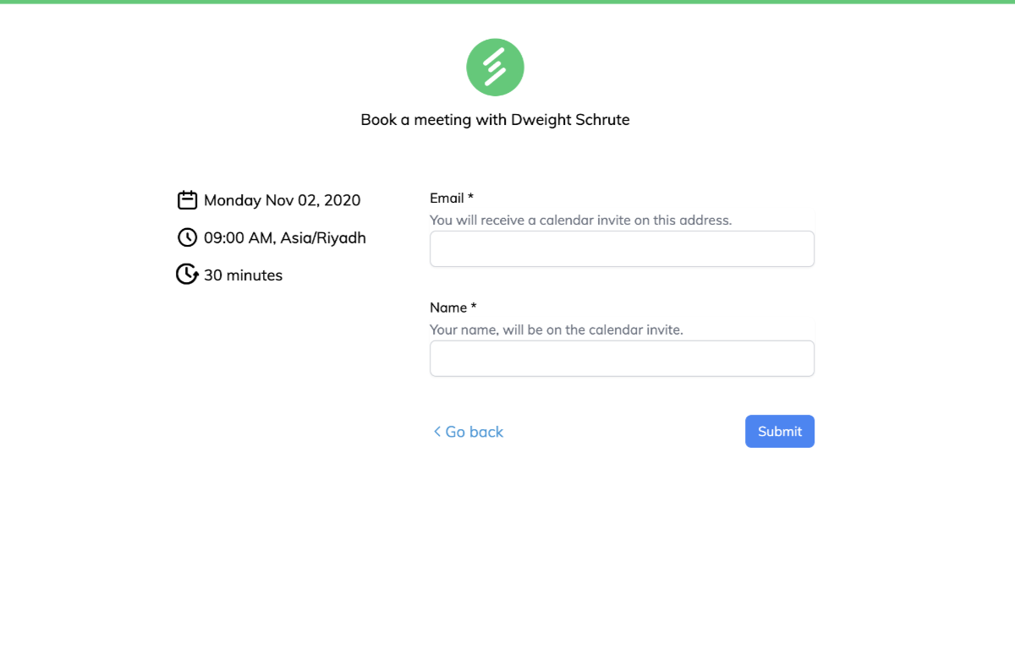Image resolution: width=1015 pixels, height=659 pixels.
Task: Click the clock icon beside 09:00 AM
Action: pyautogui.click(x=187, y=237)
